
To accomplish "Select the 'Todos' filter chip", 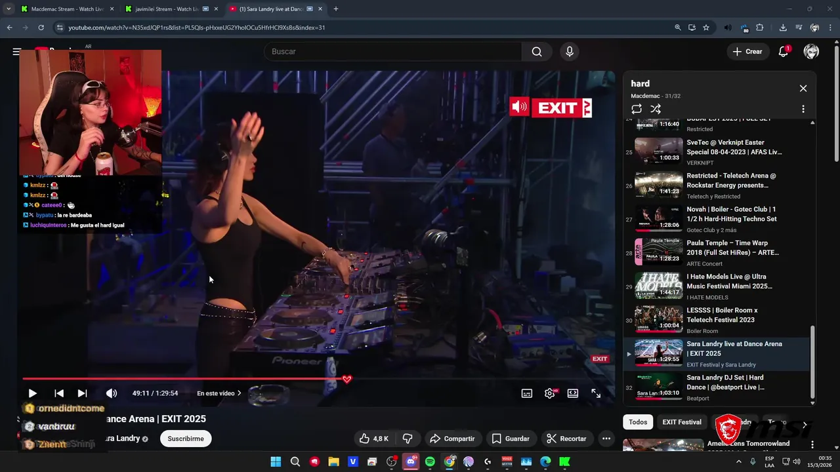I will click(638, 422).
